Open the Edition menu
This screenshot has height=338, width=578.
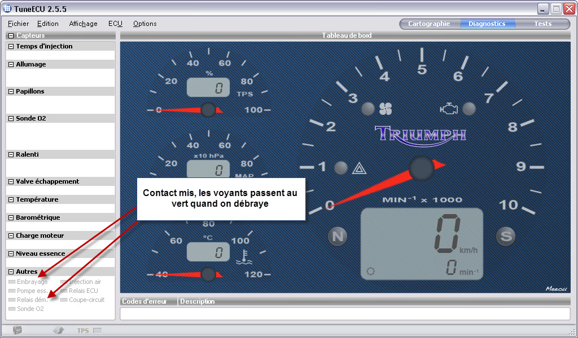click(47, 24)
